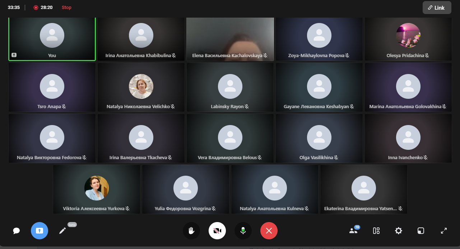Image resolution: width=460 pixels, height=249 pixels.
Task: Open the chat panel icon
Action: (17, 231)
